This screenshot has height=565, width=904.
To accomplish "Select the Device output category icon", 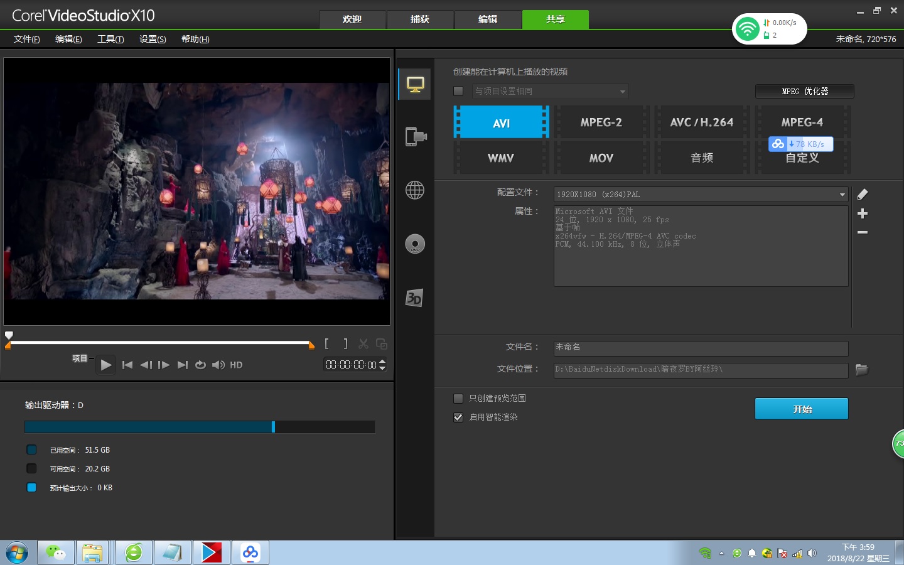I will click(x=415, y=136).
